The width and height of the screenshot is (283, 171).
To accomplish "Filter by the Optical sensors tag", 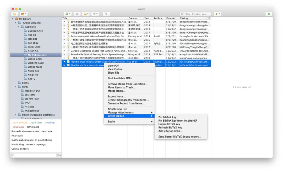I will coord(20,149).
